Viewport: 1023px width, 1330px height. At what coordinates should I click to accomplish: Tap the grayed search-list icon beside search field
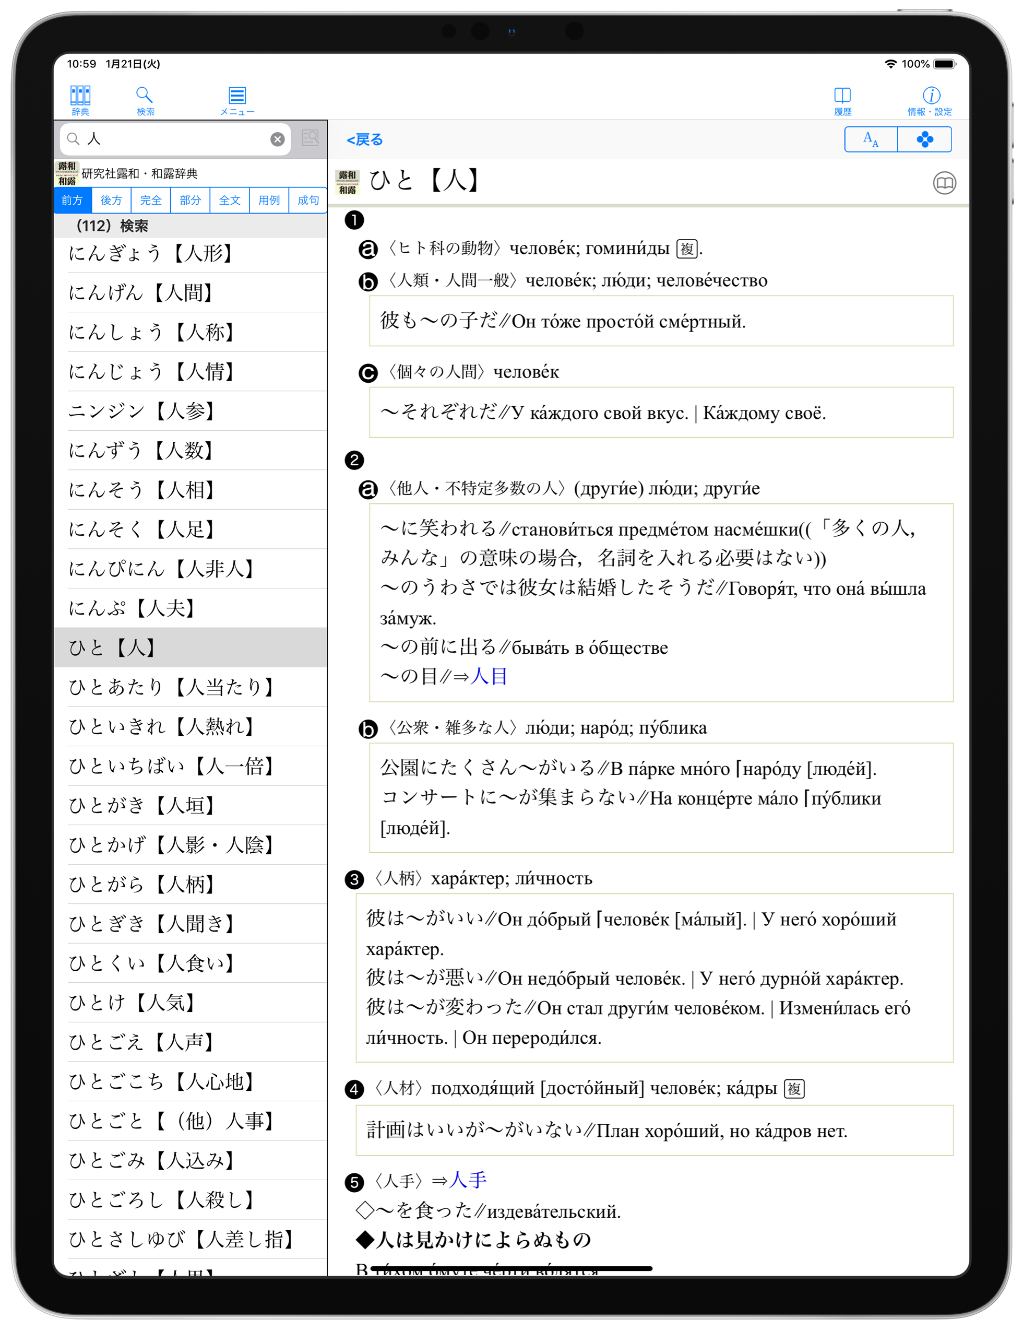(x=310, y=138)
